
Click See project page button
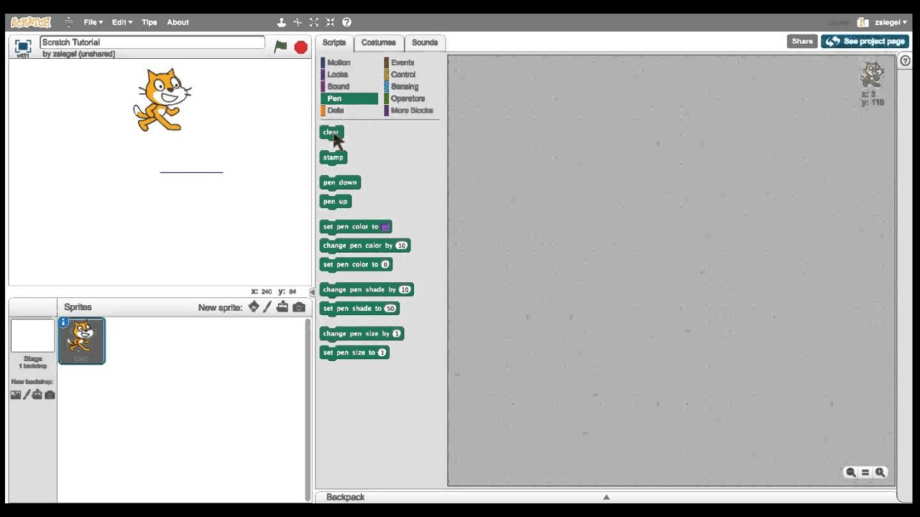pos(865,42)
